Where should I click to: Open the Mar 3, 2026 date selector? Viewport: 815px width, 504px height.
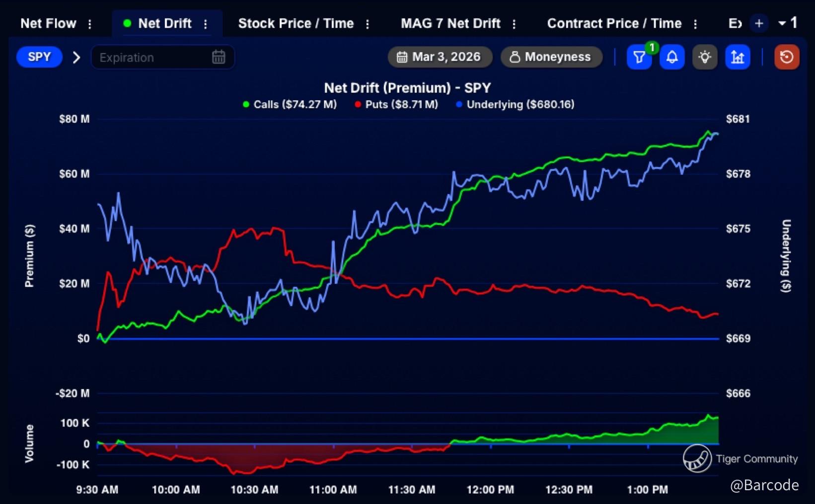pos(440,57)
